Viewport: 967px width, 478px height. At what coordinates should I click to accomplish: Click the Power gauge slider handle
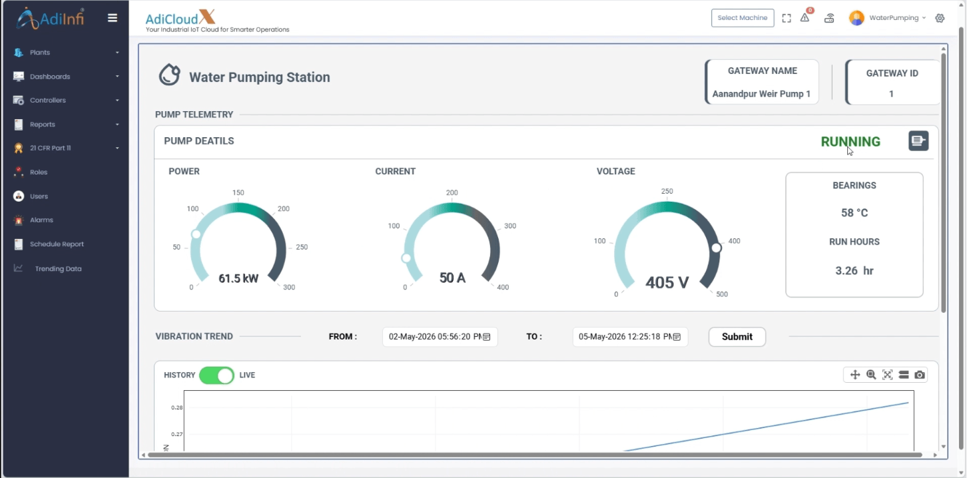tap(196, 234)
